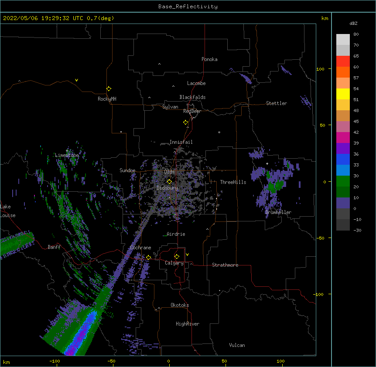Click the Lacombe label
Viewport: 376px width, 367px height.
[x=196, y=83]
